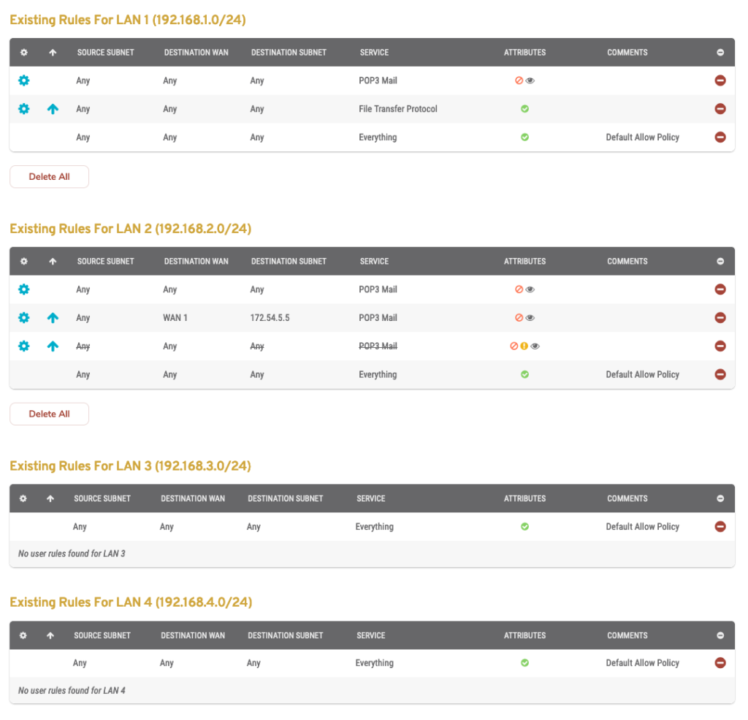Move the WAN 1 POP3 Mail rule up
The height and width of the screenshot is (720, 748).
52,317
